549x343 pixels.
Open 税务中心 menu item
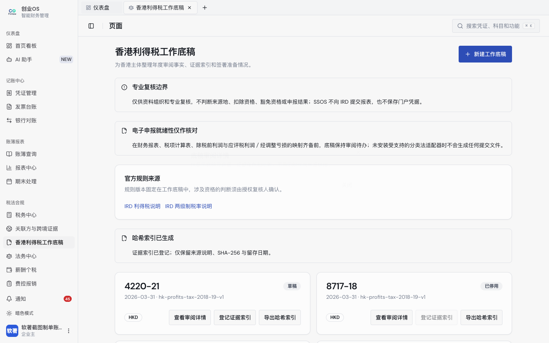tap(39, 215)
